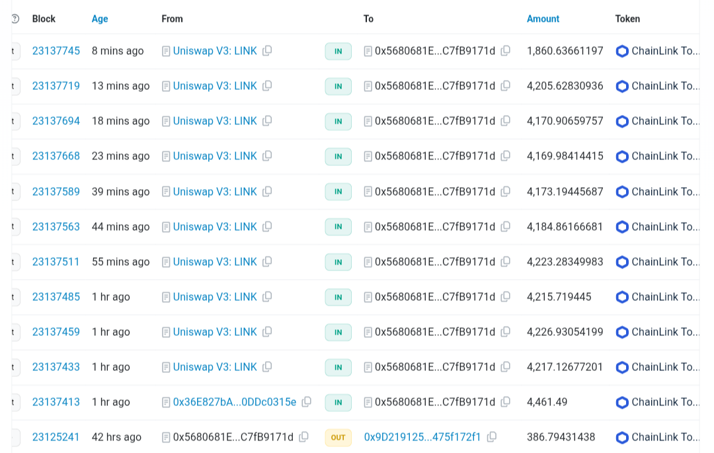
Task: Open ChainLink Token in 4,205.62830936 row
Action: pyautogui.click(x=666, y=85)
